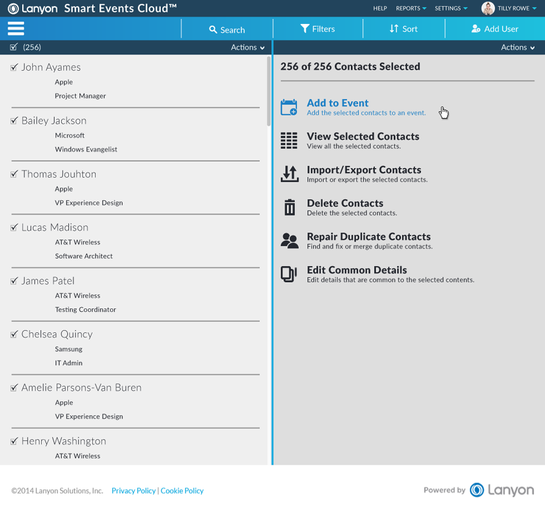
Task: Click the Software Architect job title
Action: (84, 256)
